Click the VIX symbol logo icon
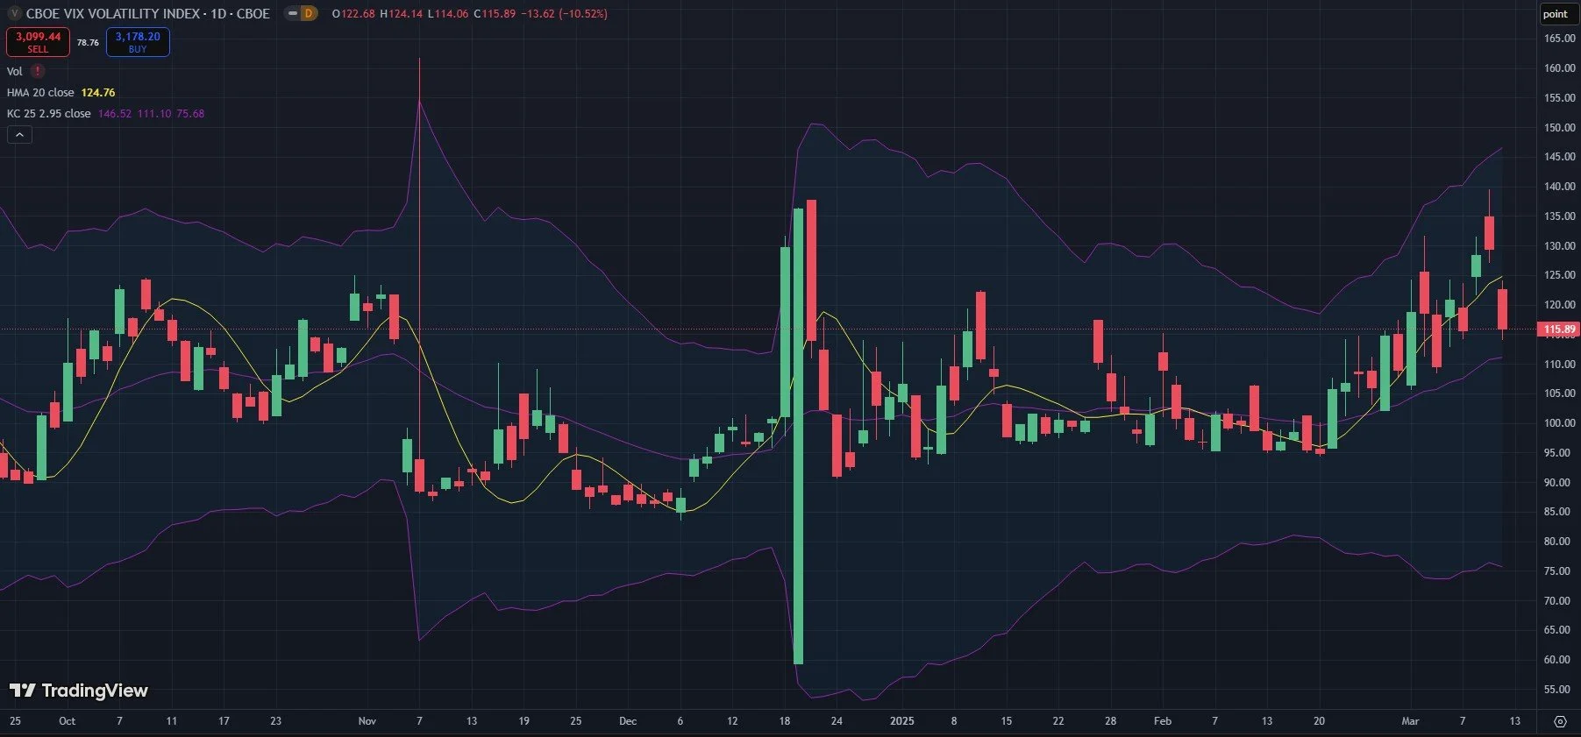The image size is (1581, 737). tap(14, 13)
